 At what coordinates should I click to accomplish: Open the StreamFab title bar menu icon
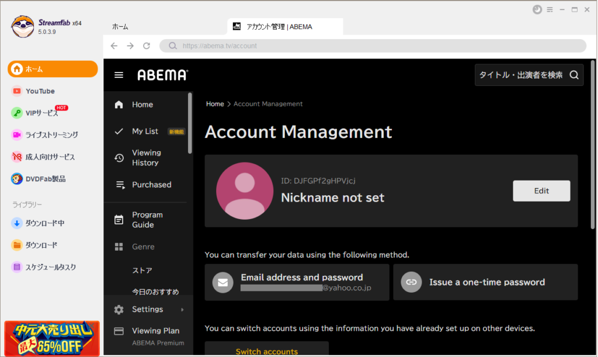[x=550, y=9]
